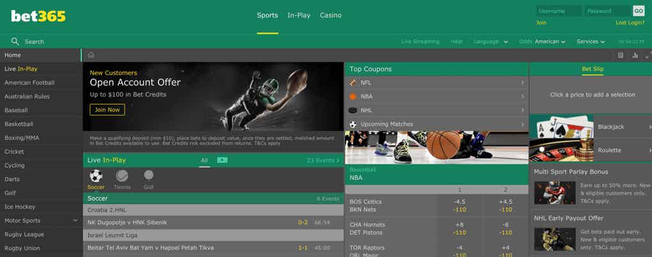Viewport: 652px width, 257px height.
Task: Open the Help link
Action: 456,41
